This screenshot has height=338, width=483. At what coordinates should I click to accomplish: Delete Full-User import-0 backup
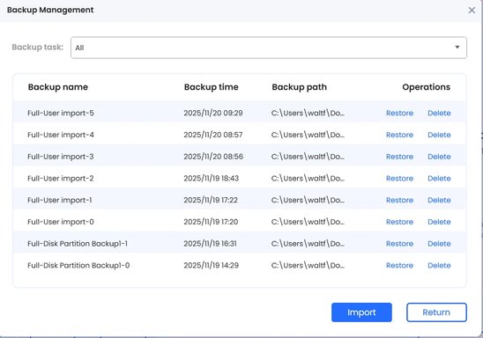[x=439, y=222]
